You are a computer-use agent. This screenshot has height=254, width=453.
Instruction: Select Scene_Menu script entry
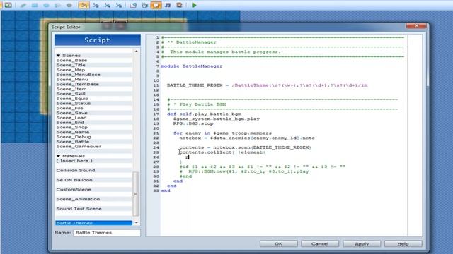[94, 79]
